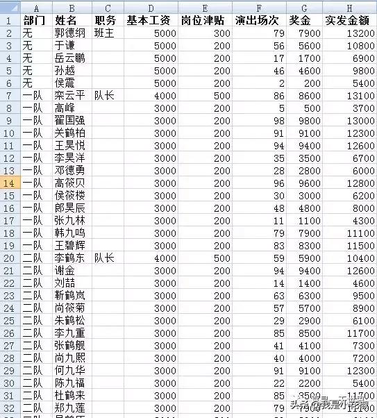Select column D header

tap(151, 8)
